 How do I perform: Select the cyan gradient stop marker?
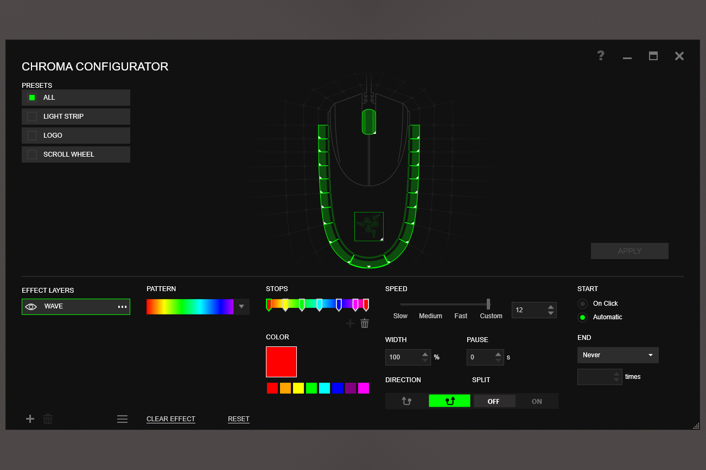[319, 305]
